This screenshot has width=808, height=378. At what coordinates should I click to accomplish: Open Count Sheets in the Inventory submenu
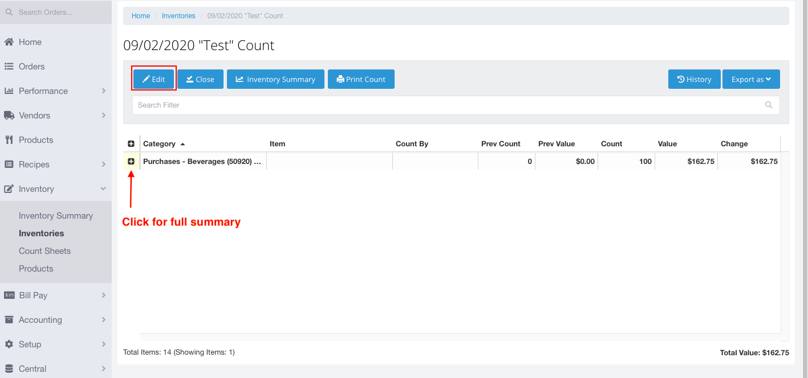click(x=44, y=251)
